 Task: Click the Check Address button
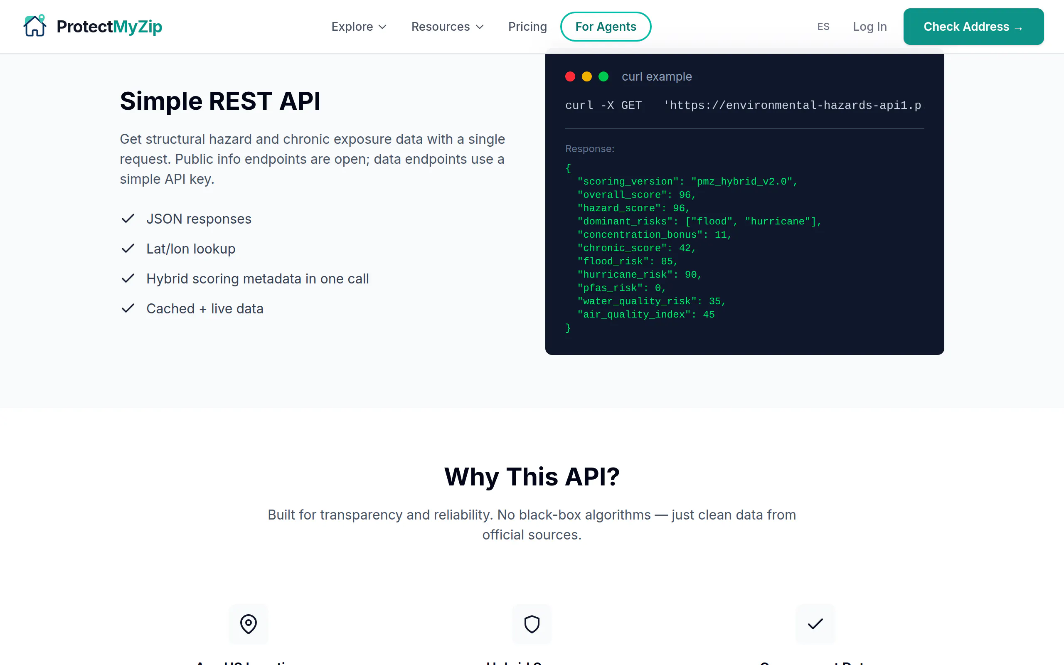(x=973, y=27)
